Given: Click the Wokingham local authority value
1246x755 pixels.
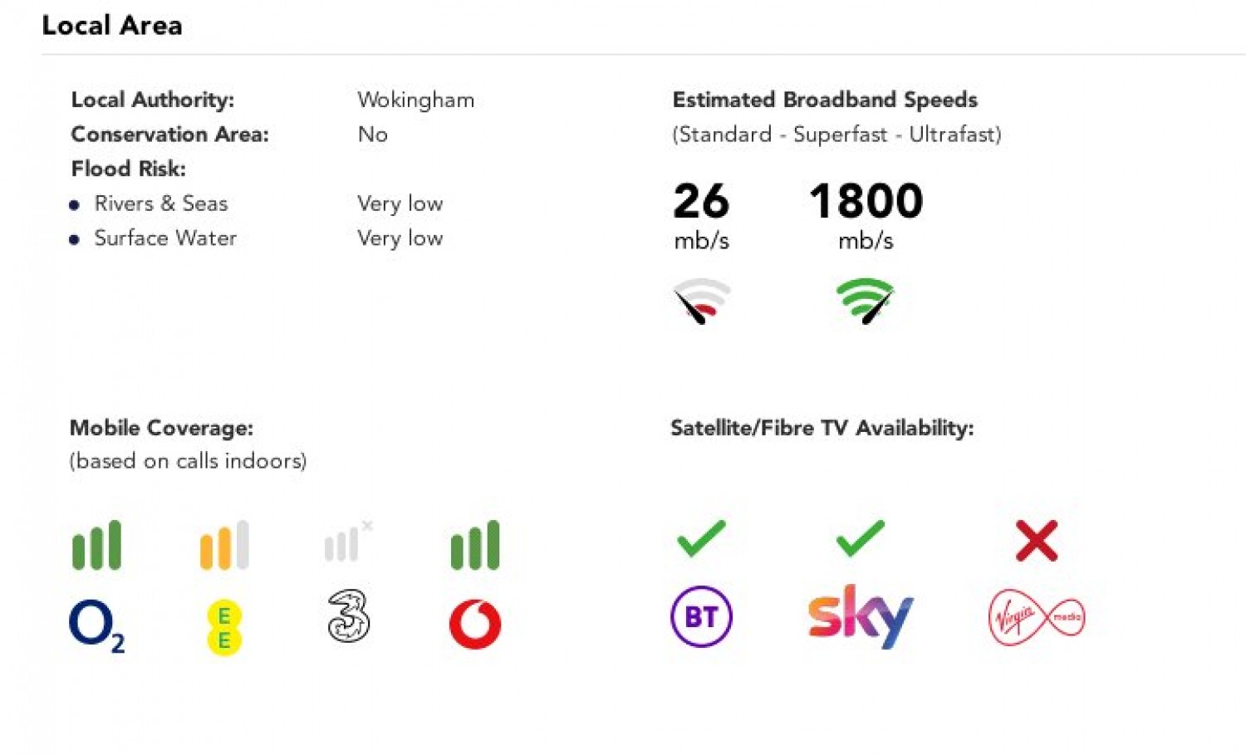Looking at the screenshot, I should 415,101.
